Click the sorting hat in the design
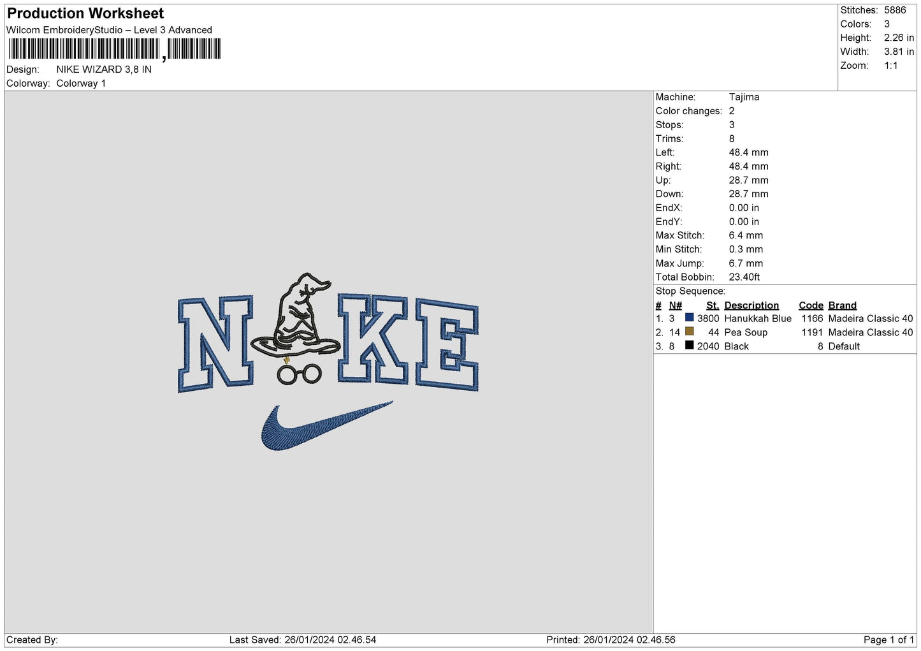Image resolution: width=921 pixels, height=651 pixels. (x=296, y=315)
